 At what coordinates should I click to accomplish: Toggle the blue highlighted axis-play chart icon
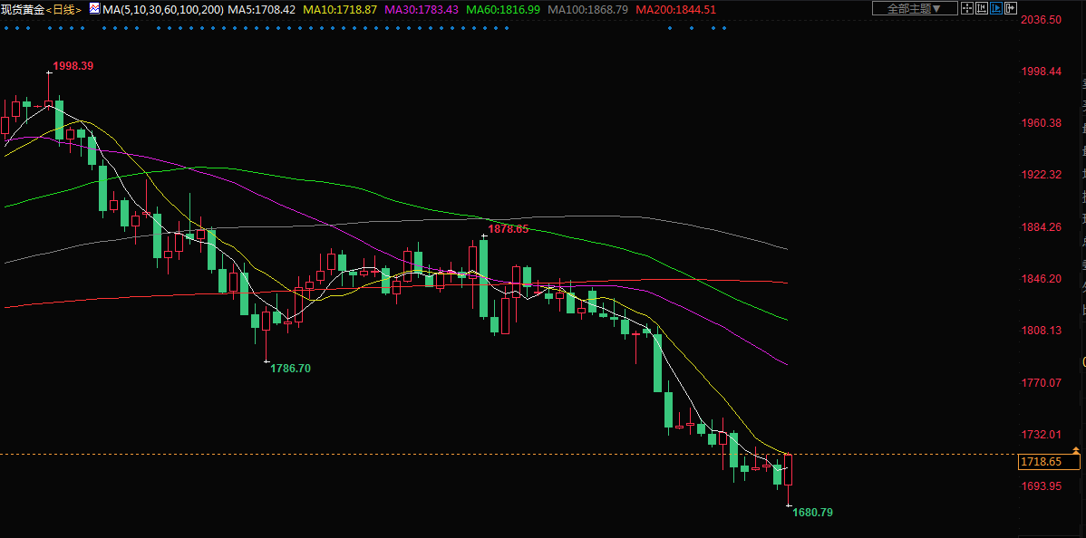point(996,8)
